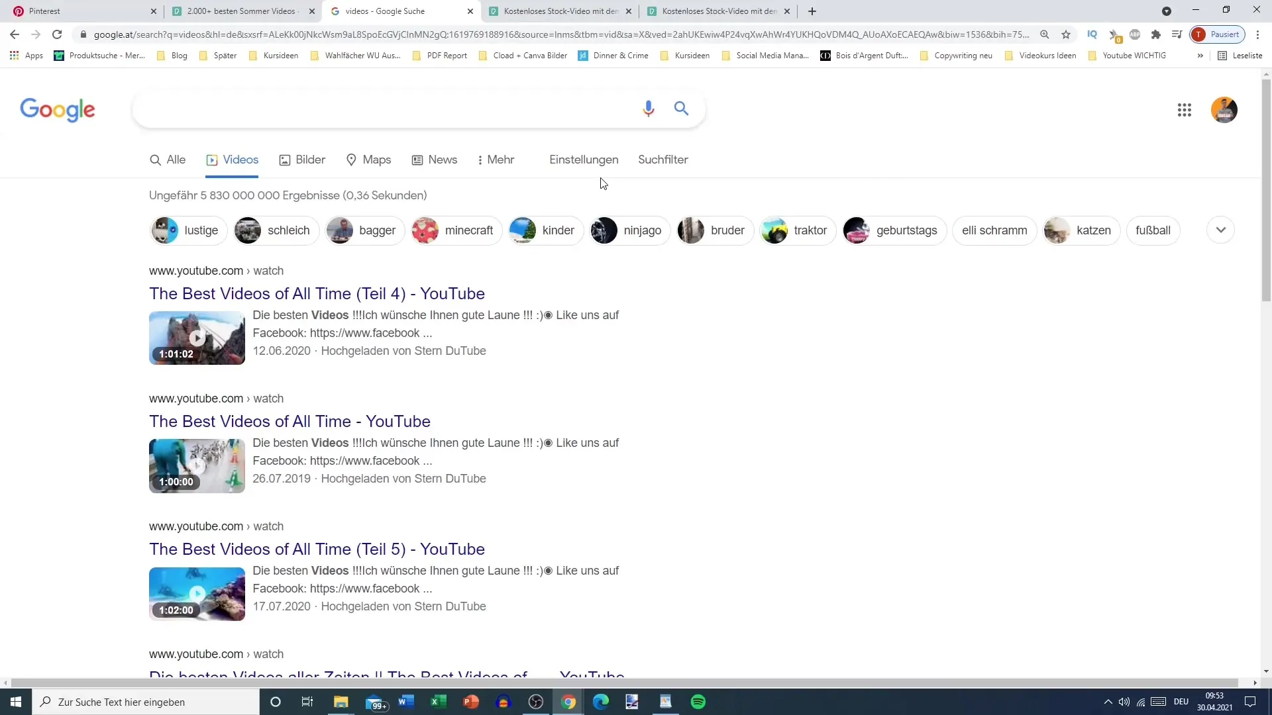Click the Google Voice Search microphone icon
The height and width of the screenshot is (715, 1272).
click(648, 109)
